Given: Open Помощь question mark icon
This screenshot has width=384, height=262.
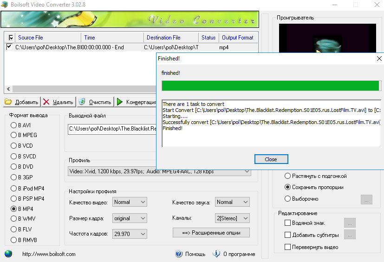Looking at the screenshot, I should click(x=179, y=254).
